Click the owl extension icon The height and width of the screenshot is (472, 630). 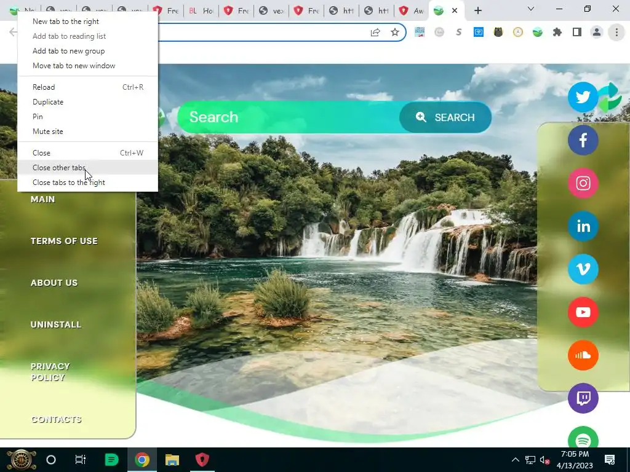(x=498, y=32)
